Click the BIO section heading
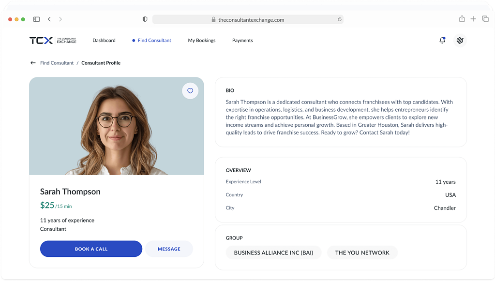The width and height of the screenshot is (495, 281). 230,90
